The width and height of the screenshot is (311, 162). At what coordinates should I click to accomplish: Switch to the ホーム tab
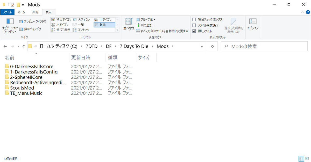point(22,12)
